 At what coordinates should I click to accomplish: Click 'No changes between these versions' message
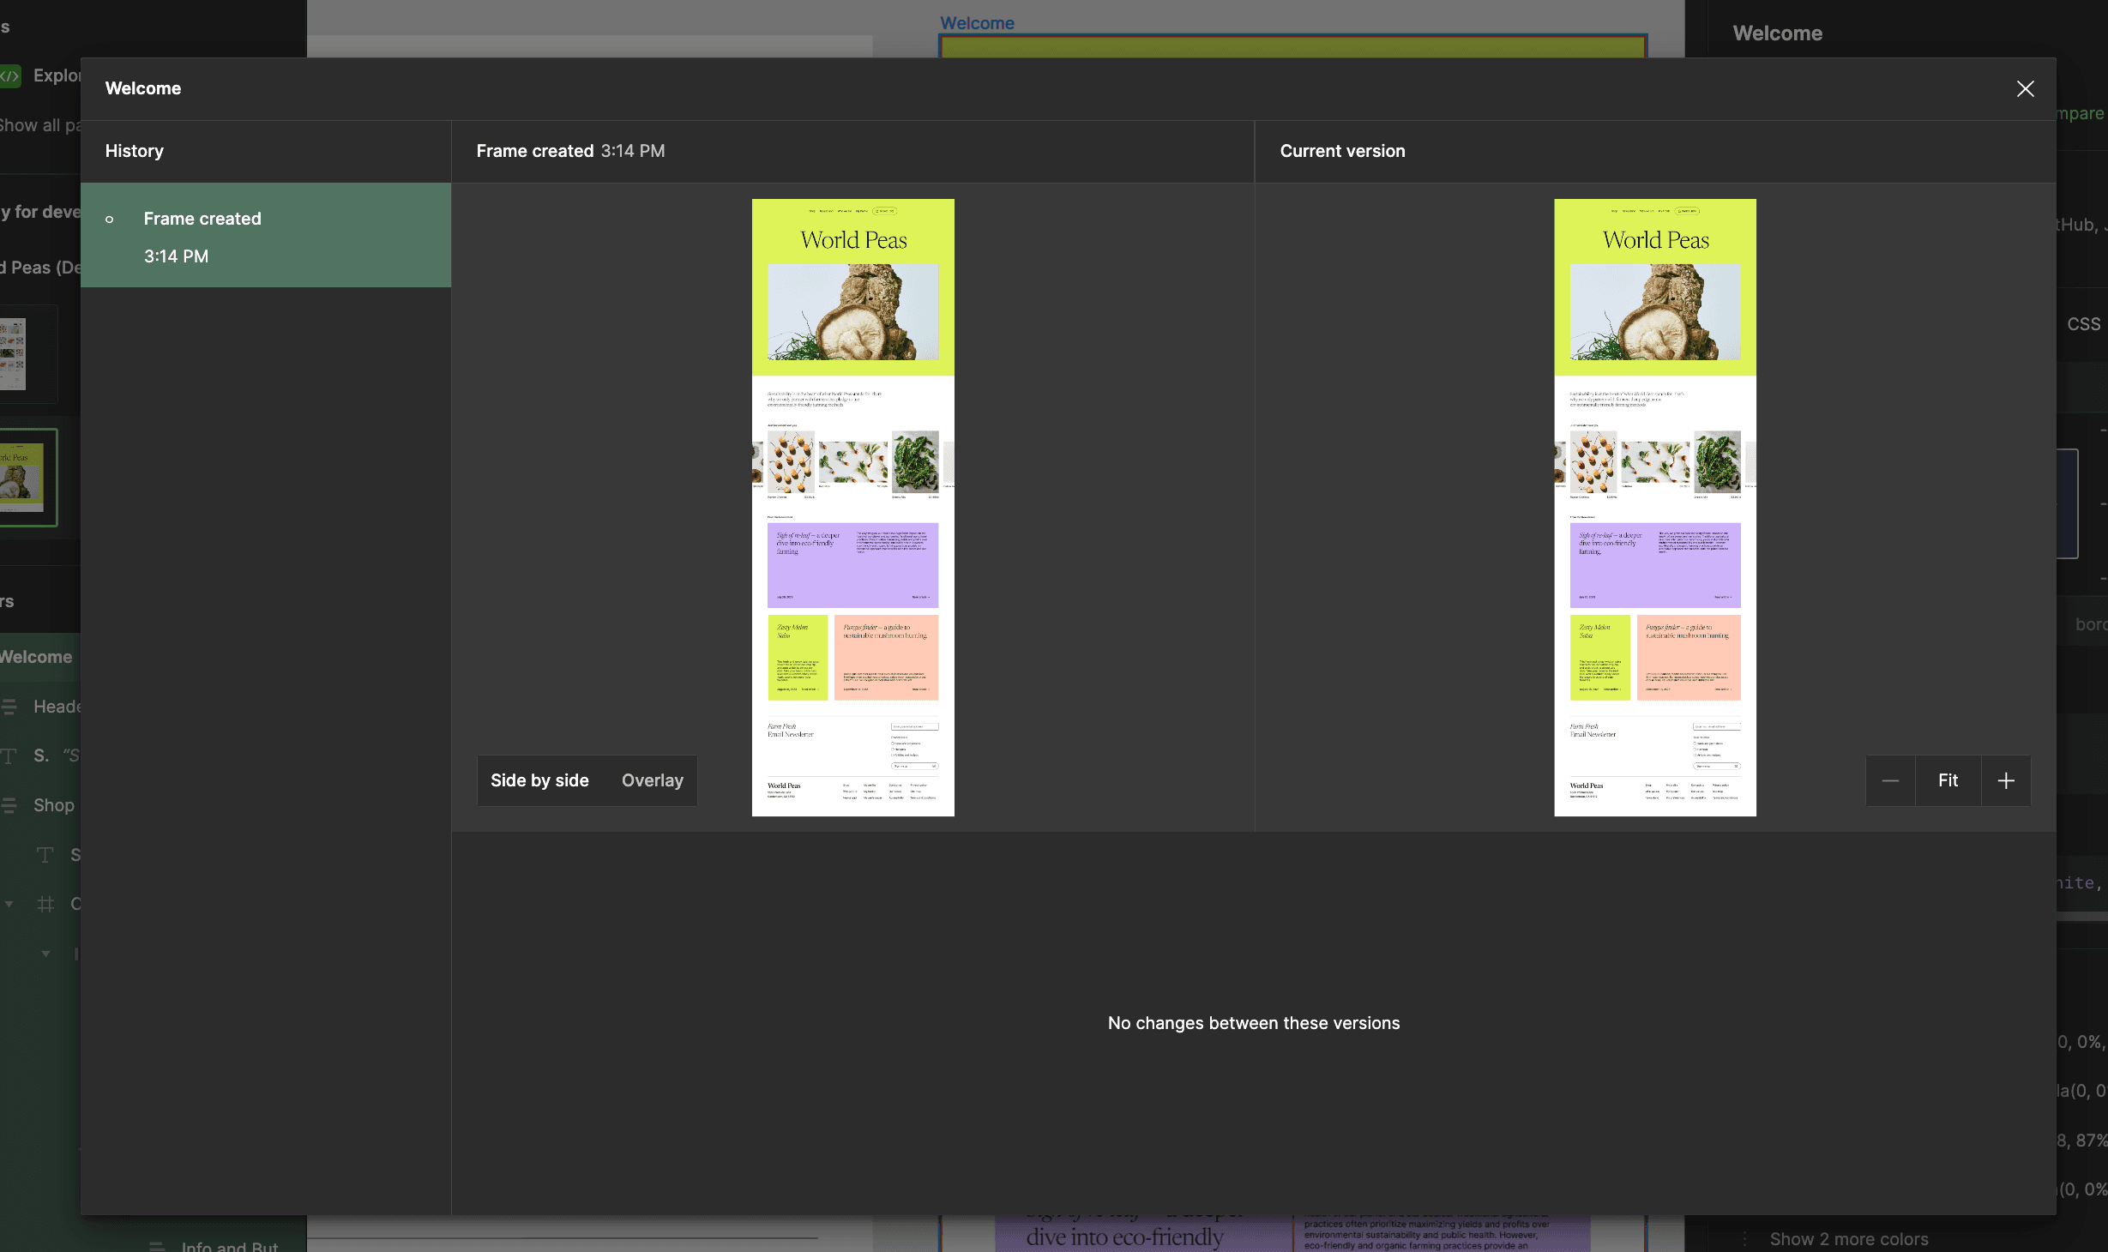[x=1254, y=1023]
